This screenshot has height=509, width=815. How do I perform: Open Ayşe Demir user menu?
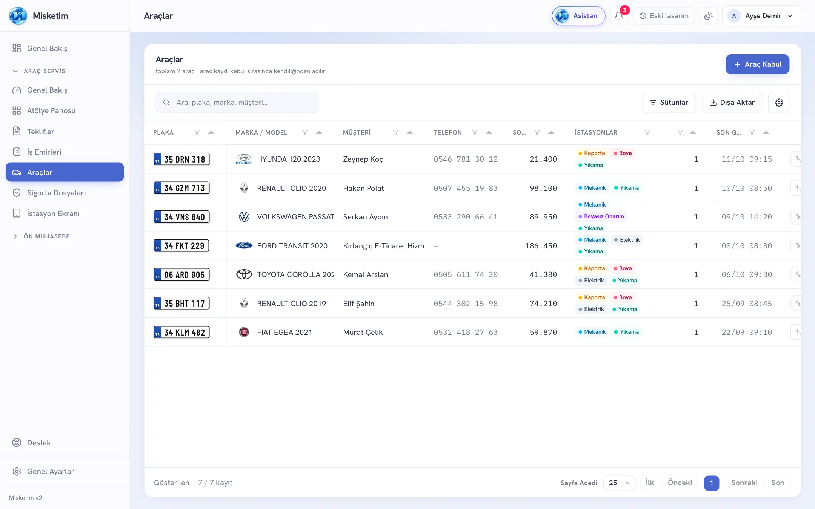(761, 16)
